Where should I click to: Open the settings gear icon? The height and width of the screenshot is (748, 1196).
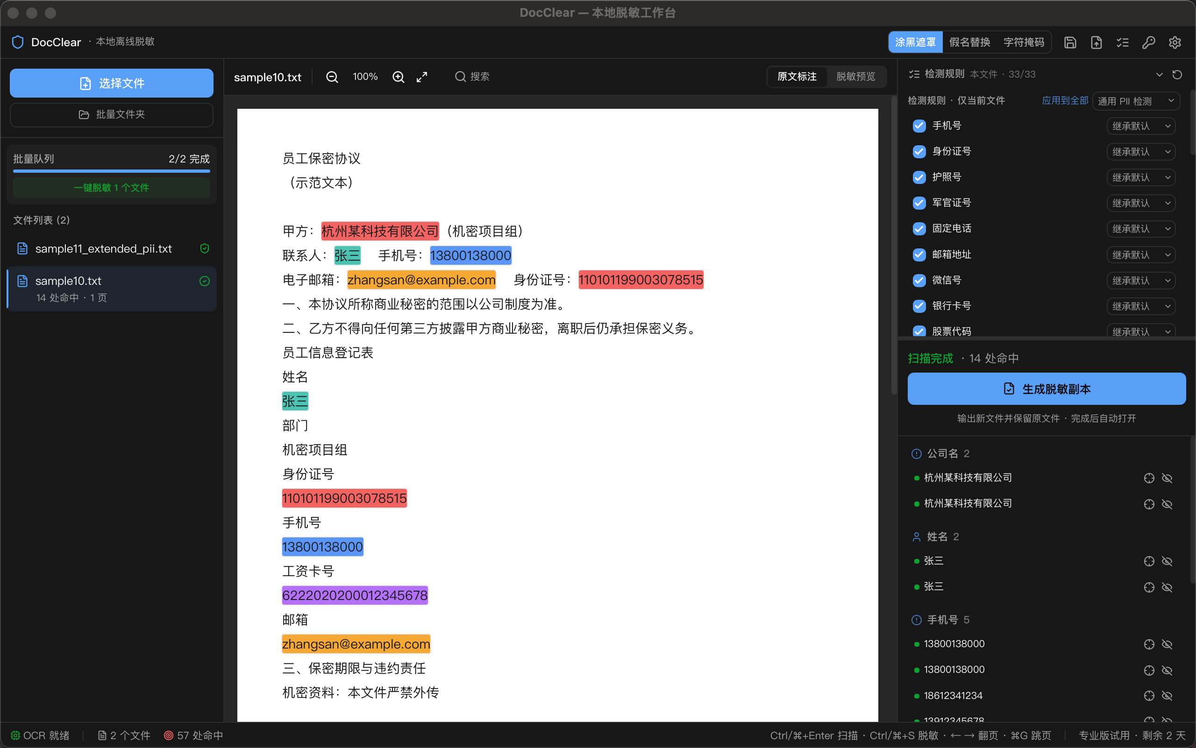1175,42
